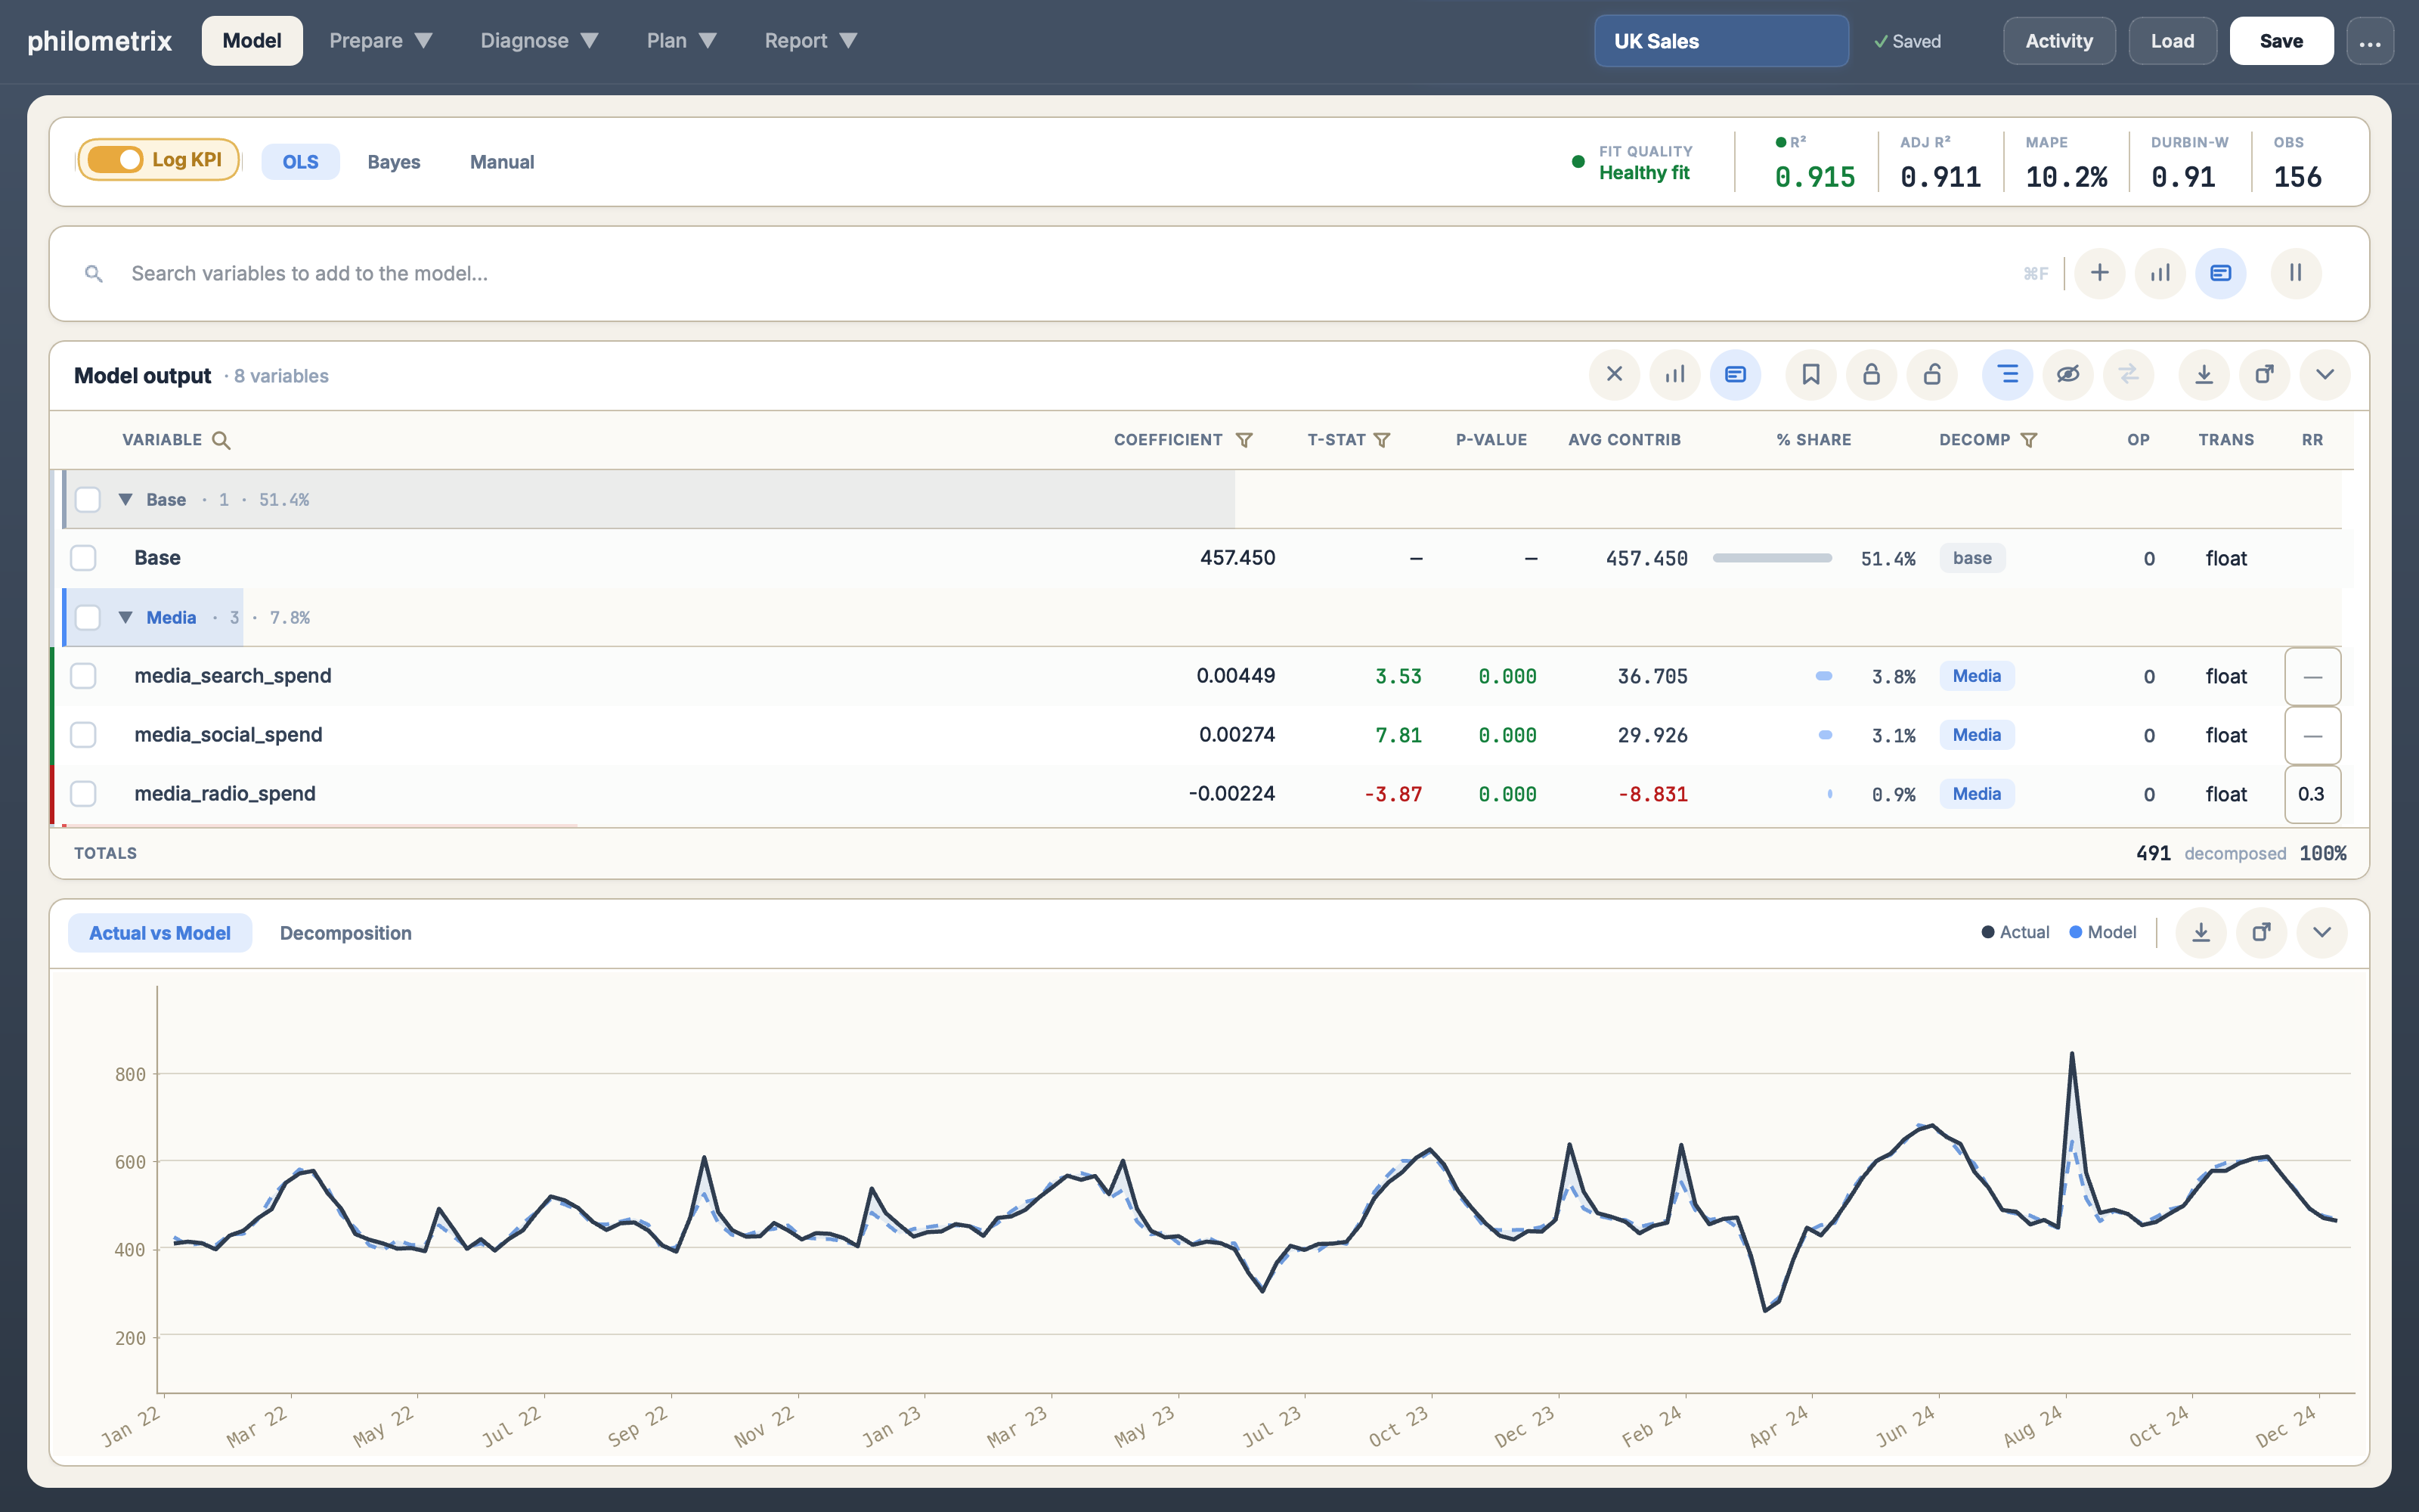Open the Diagnose dropdown menu
The width and height of the screenshot is (2419, 1512).
[x=539, y=41]
